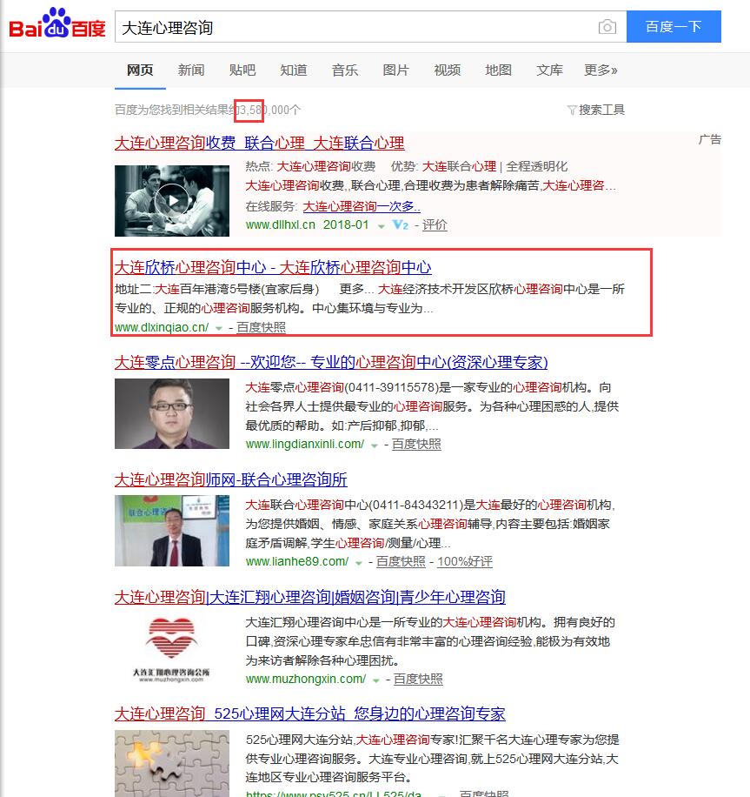Play the video in the ad thumbnail
The image size is (750, 797).
pyautogui.click(x=172, y=201)
